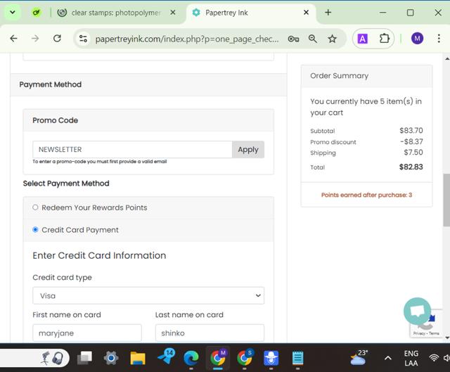Open the reCAPTCHA Terms link
The image size is (450, 372).
435,333
